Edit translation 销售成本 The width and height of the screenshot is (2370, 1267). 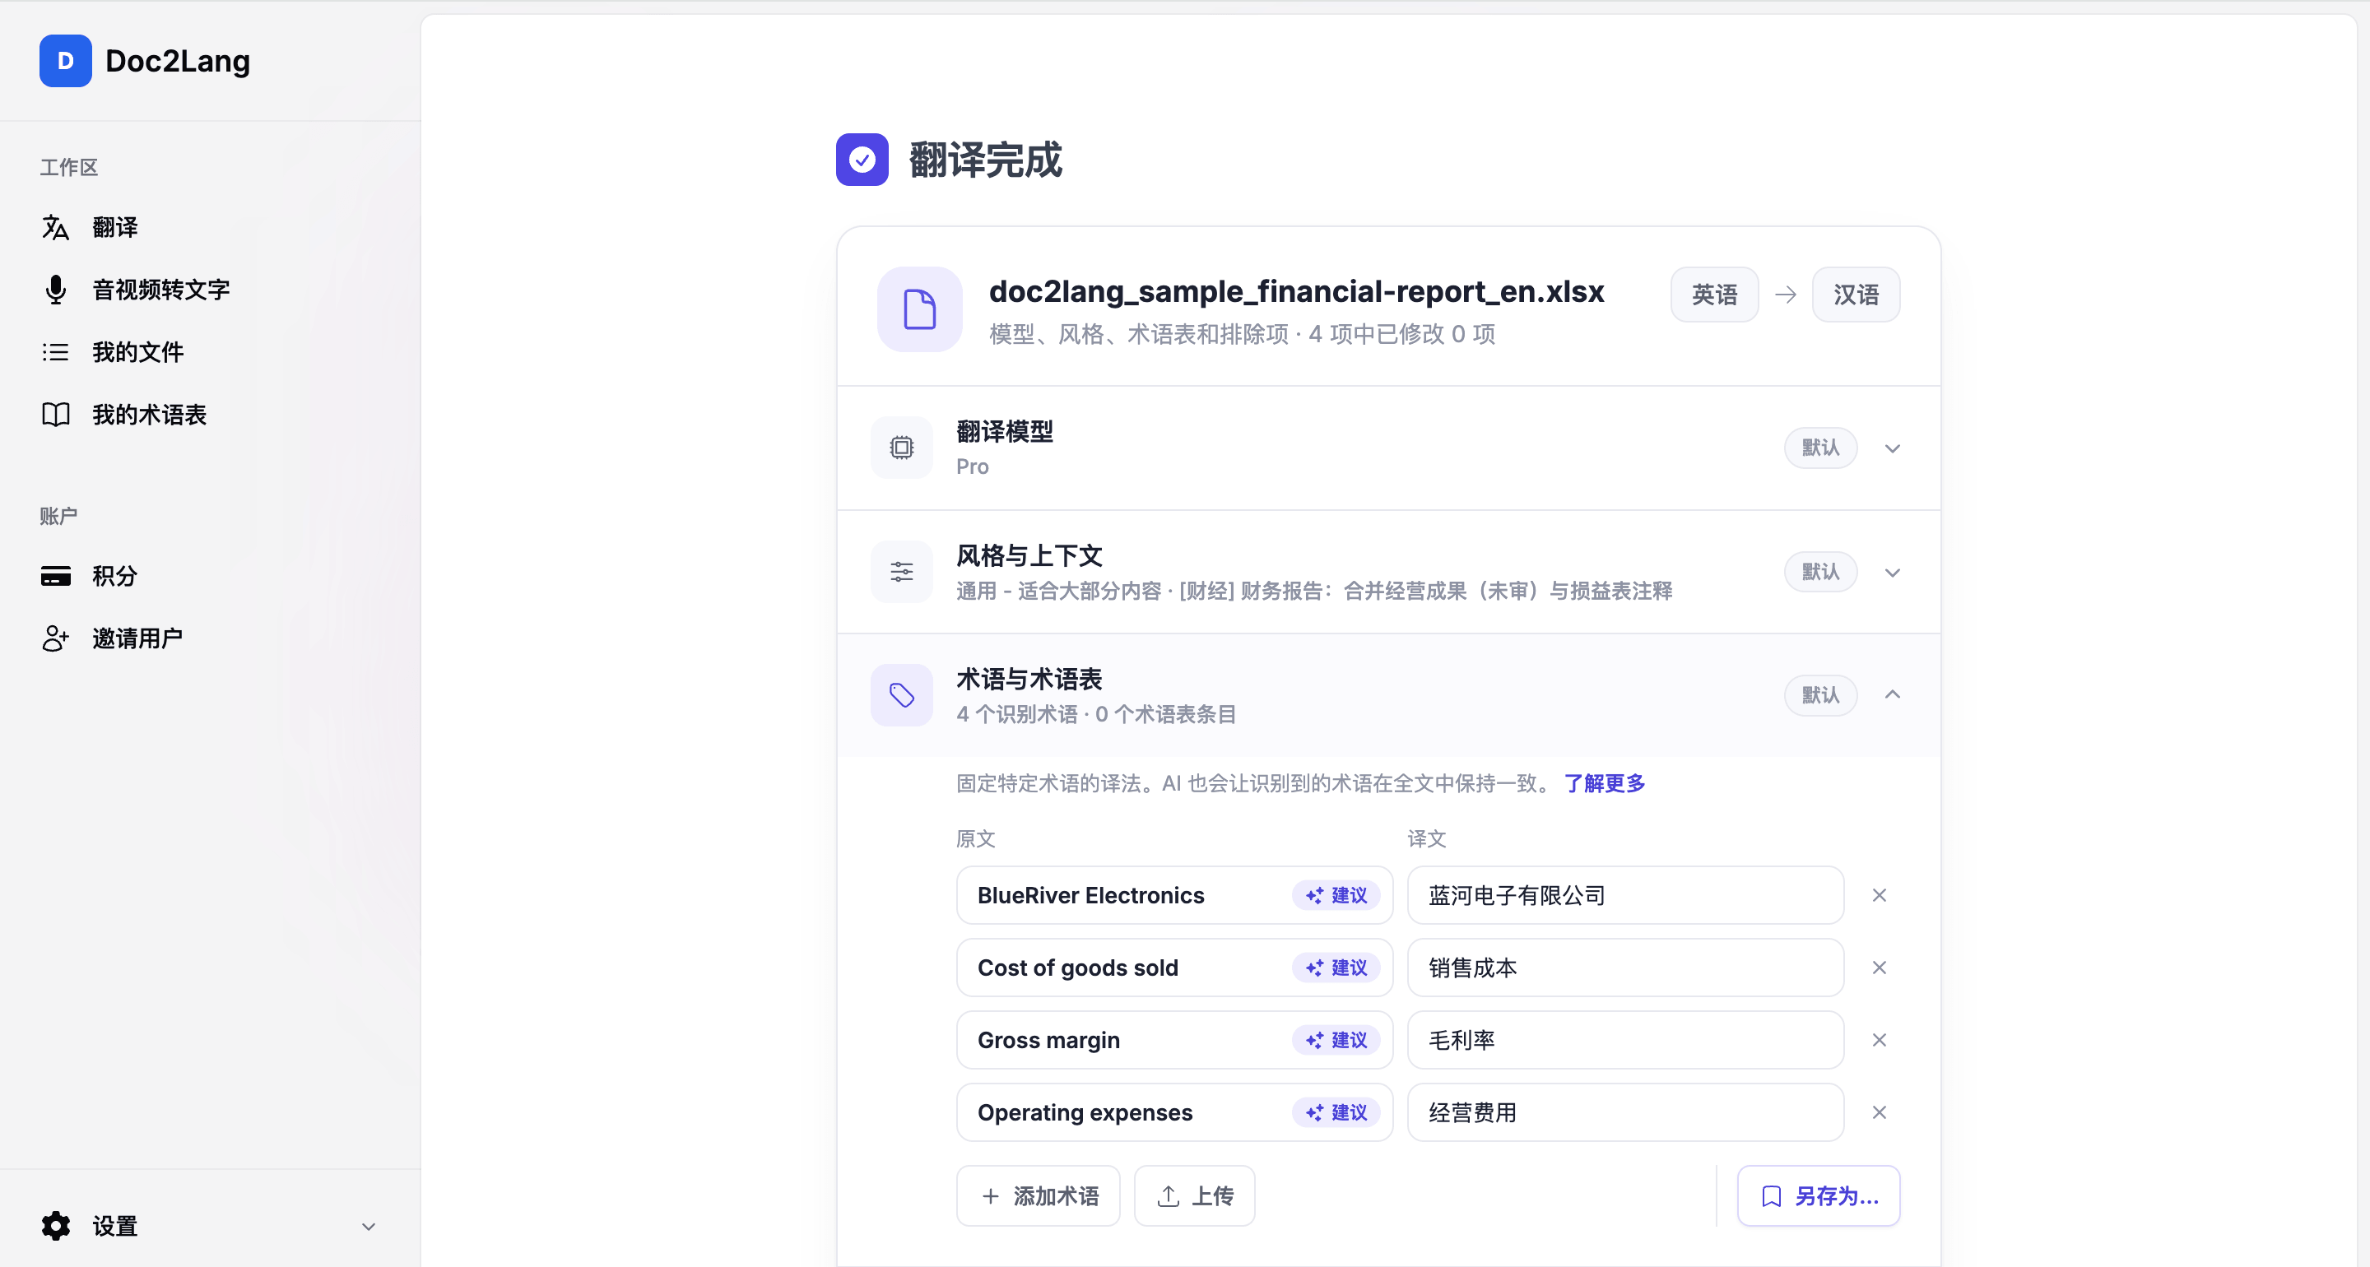pyautogui.click(x=1624, y=968)
